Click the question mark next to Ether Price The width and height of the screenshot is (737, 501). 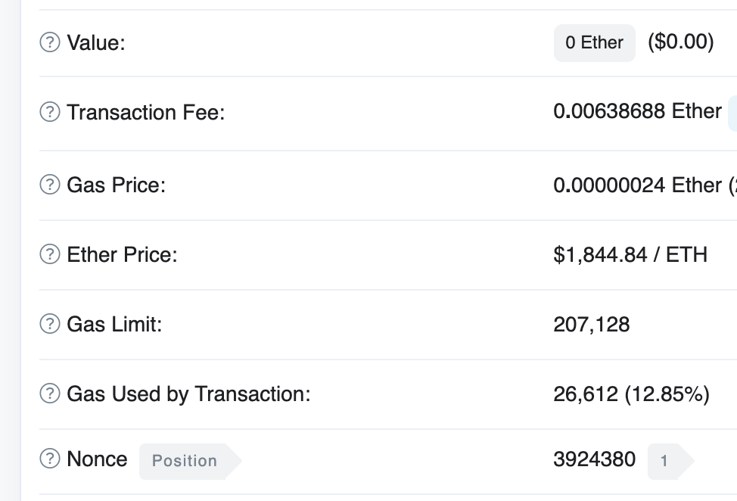[x=50, y=254]
